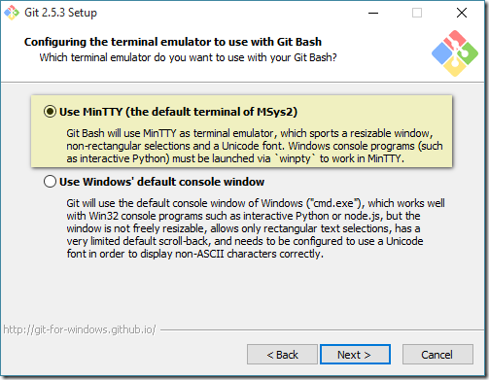
Task: Click the MinTTY description mentioning winpty
Action: coord(255,146)
